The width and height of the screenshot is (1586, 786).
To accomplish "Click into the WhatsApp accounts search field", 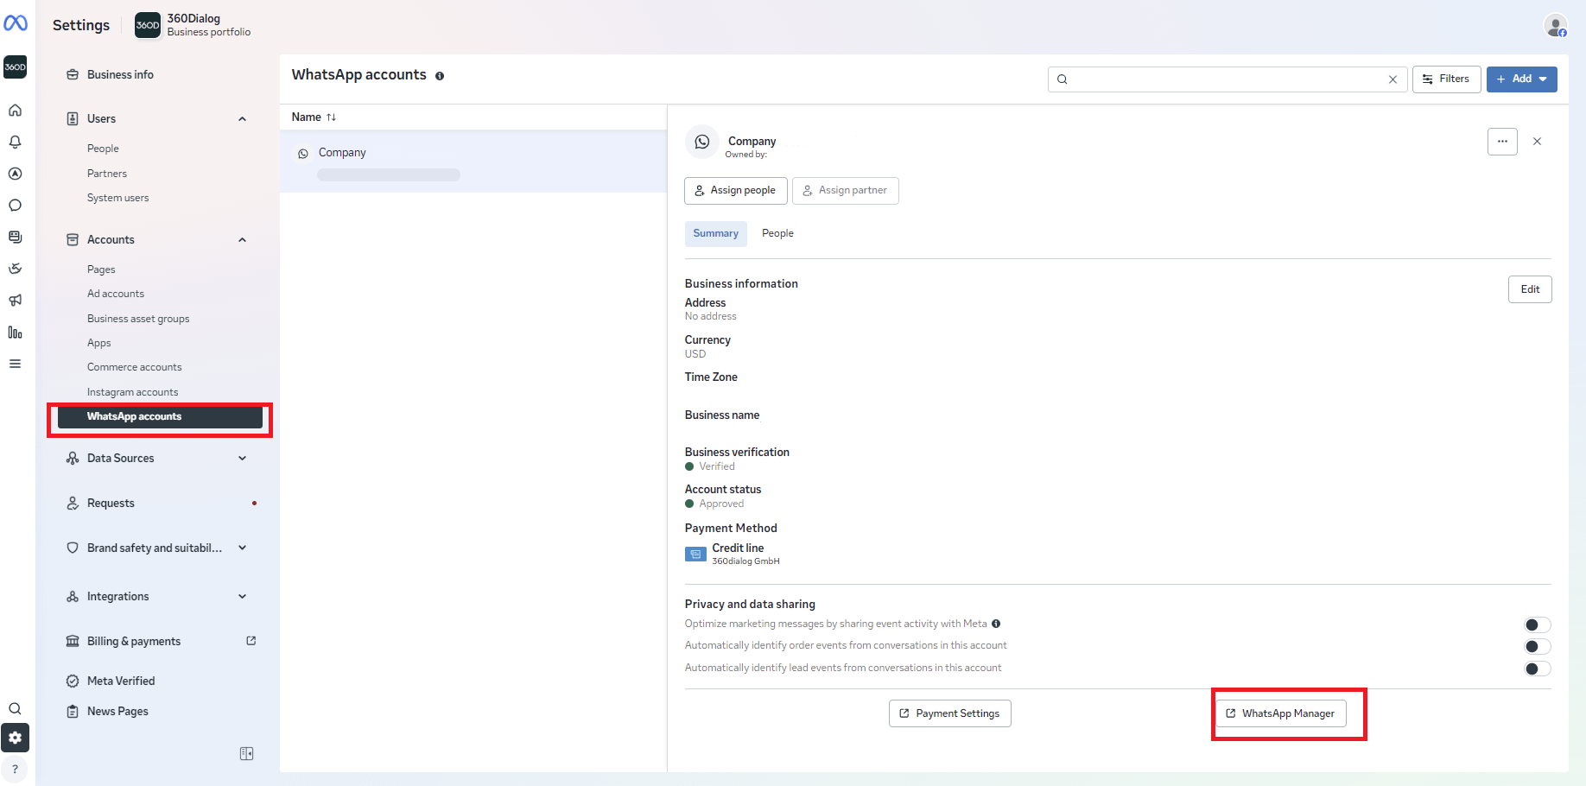I will click(x=1227, y=79).
